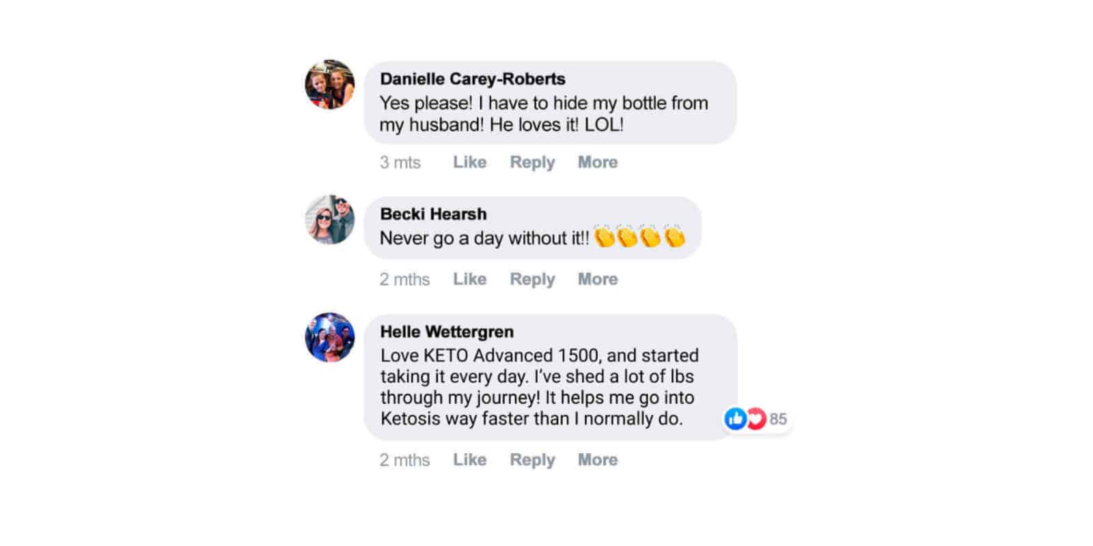View the 85 reactions count
This screenshot has width=1093, height=546.
778,419
